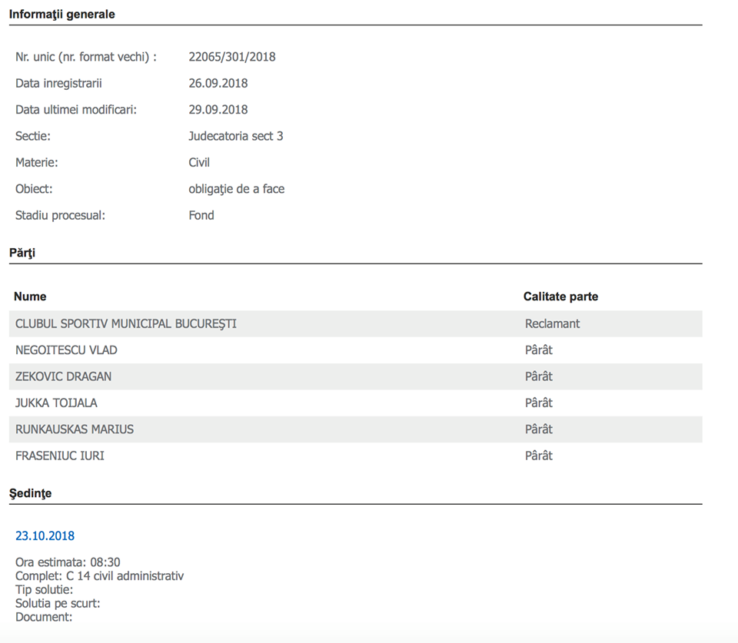Click the Calitate parte column header
Screen dimensions: 738x643
[560, 297]
